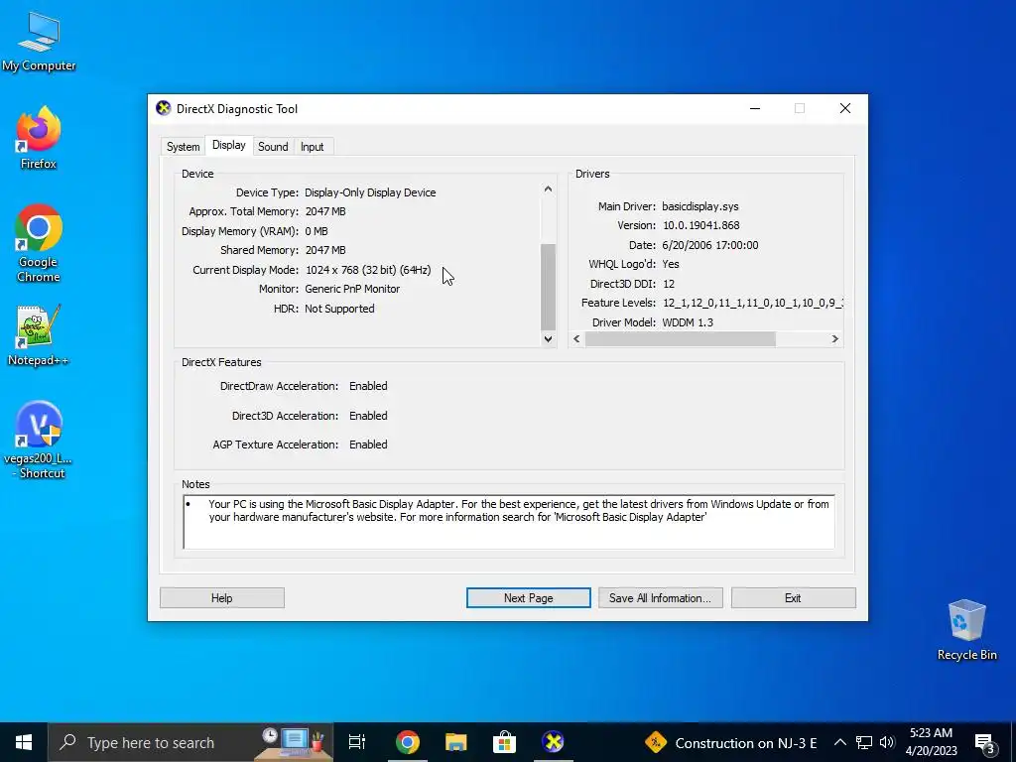Click driver date '6/20/2006 17:00:00'
This screenshot has width=1016, height=762.
click(710, 245)
